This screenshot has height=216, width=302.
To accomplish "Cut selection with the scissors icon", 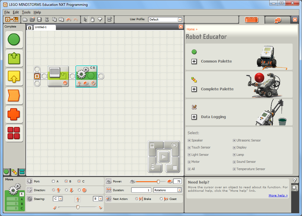I will coord(47,19).
